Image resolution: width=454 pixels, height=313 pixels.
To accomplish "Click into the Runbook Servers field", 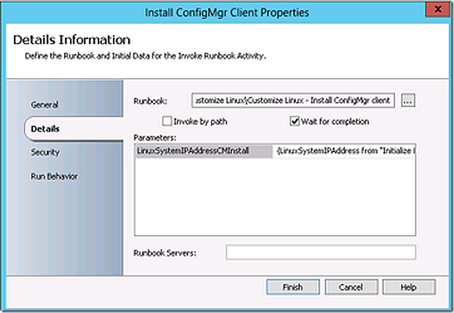I will click(321, 252).
